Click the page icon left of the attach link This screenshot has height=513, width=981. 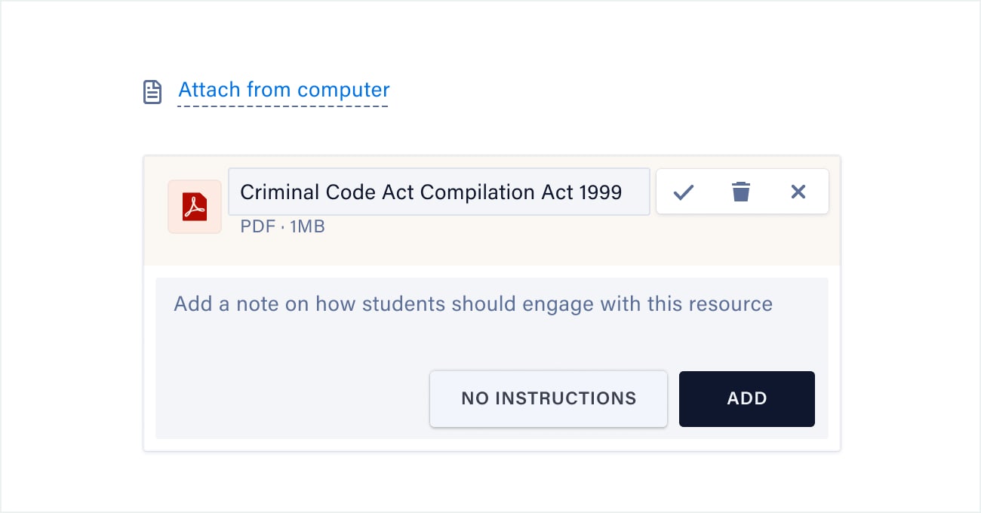click(x=152, y=92)
